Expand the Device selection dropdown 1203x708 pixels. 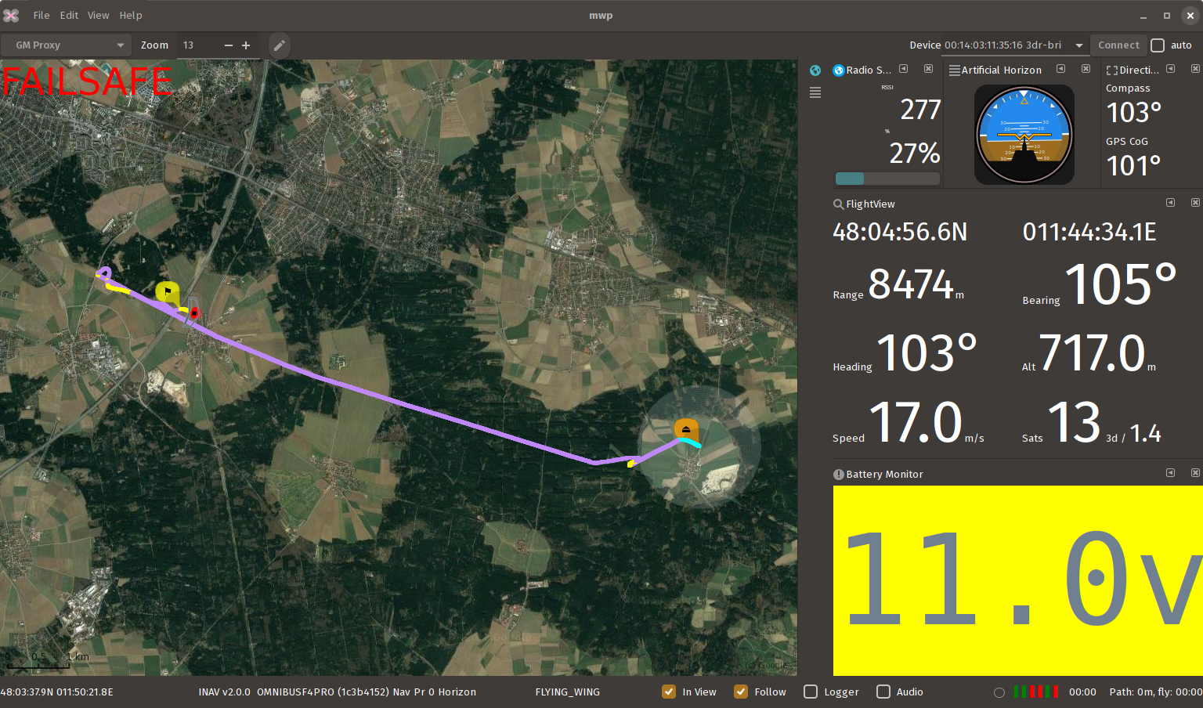pyautogui.click(x=1079, y=45)
